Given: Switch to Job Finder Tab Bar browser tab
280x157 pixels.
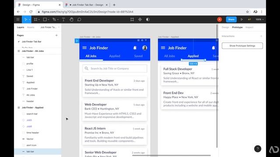Looking at the screenshot, I should (x=87, y=5).
